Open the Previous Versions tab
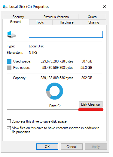 click(56, 17)
